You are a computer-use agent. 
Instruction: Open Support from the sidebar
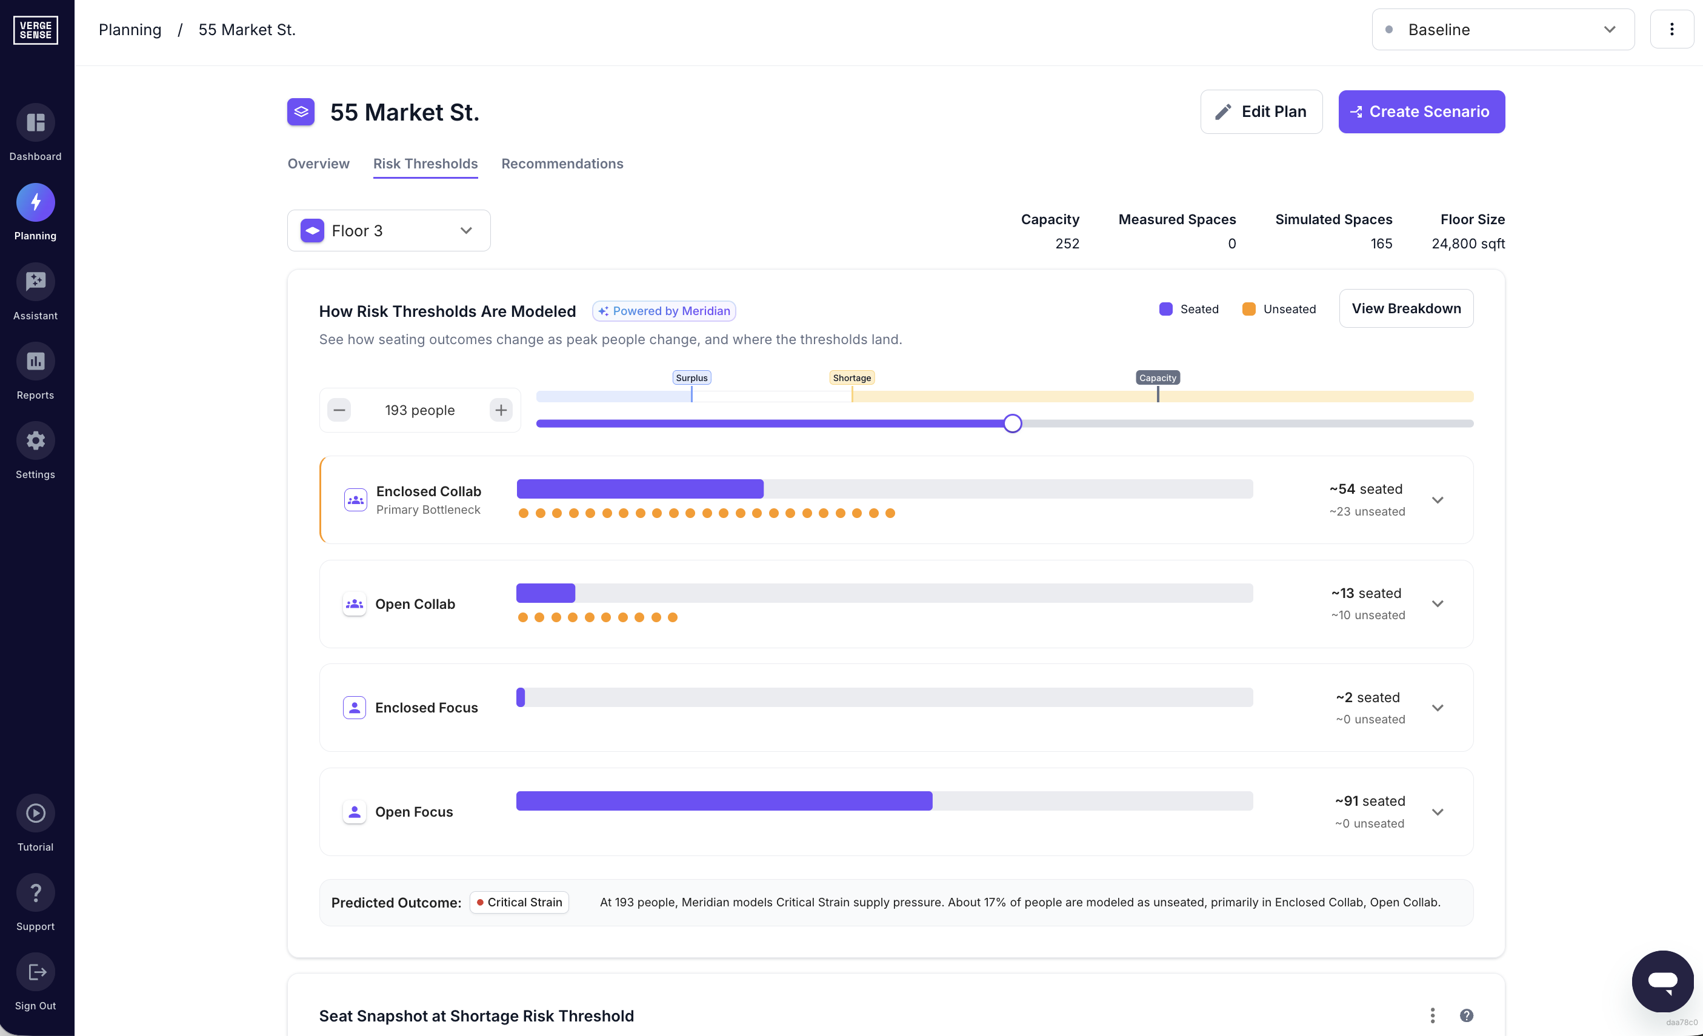pos(35,892)
